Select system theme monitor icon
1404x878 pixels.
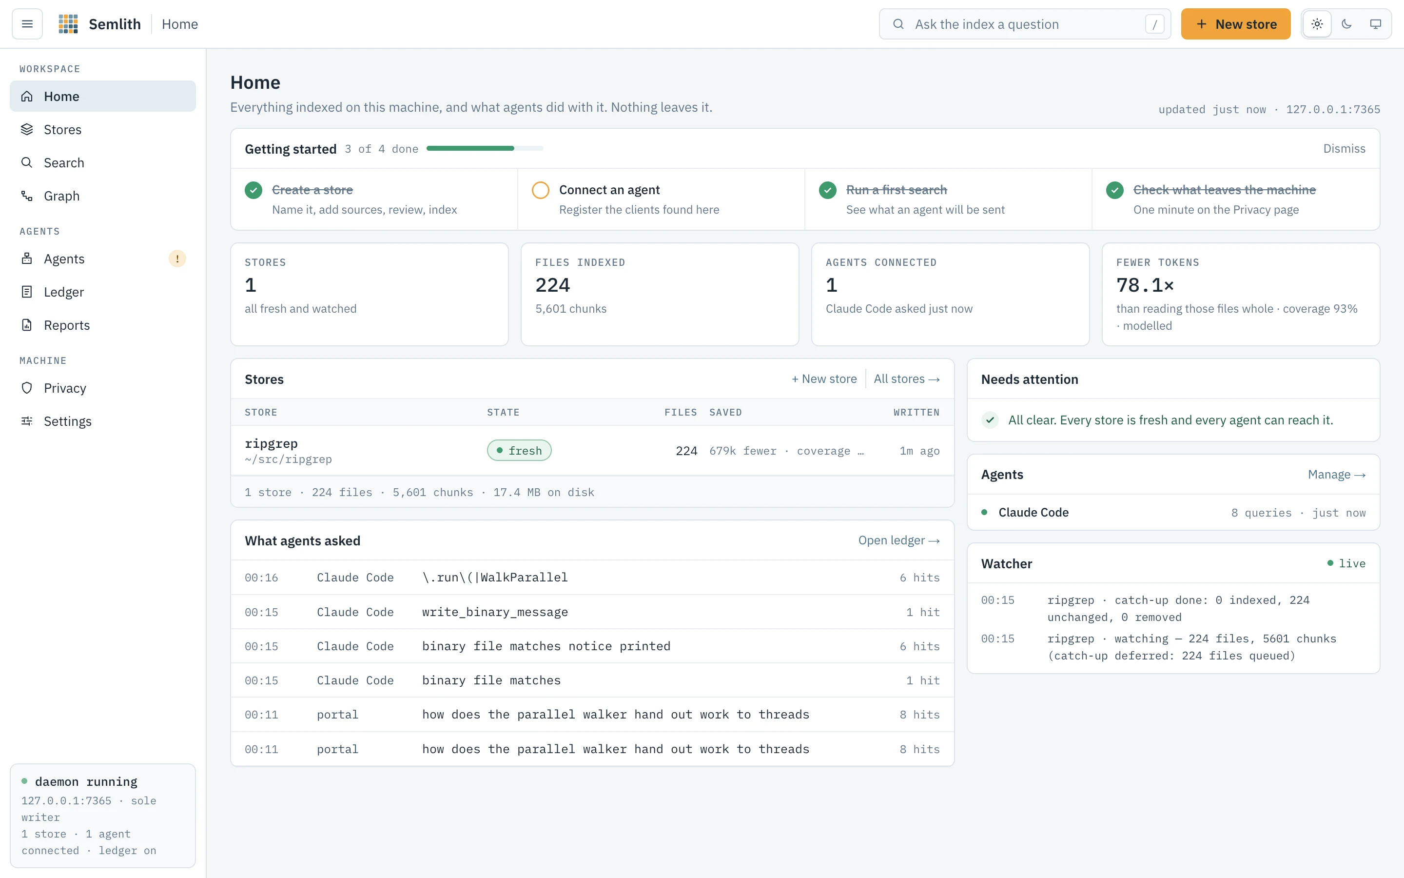pos(1376,24)
